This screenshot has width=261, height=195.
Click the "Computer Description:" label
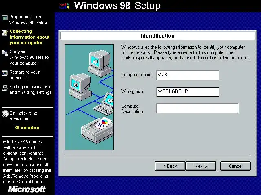point(132,108)
